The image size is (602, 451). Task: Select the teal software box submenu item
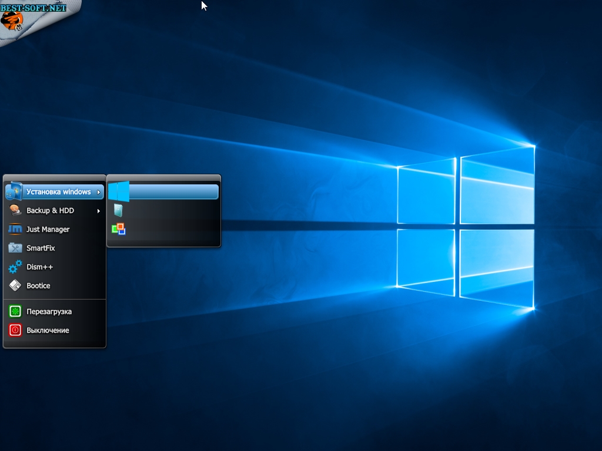[163, 211]
